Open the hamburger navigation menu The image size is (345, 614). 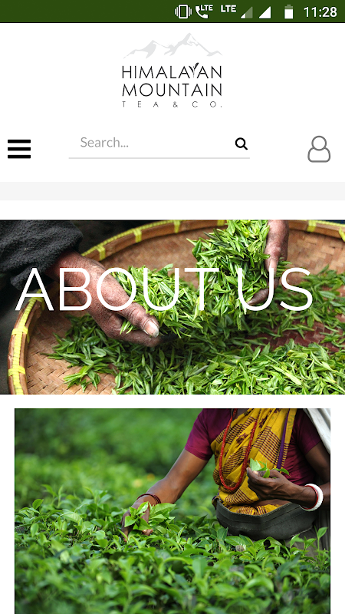pyautogui.click(x=19, y=149)
